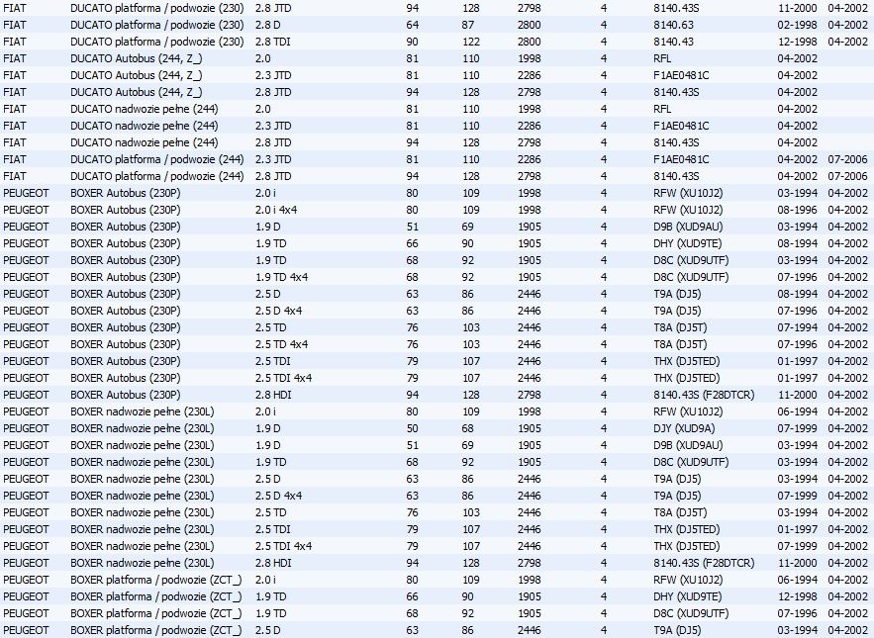
Task: Select the 50 kW cell
Action: coord(413,428)
